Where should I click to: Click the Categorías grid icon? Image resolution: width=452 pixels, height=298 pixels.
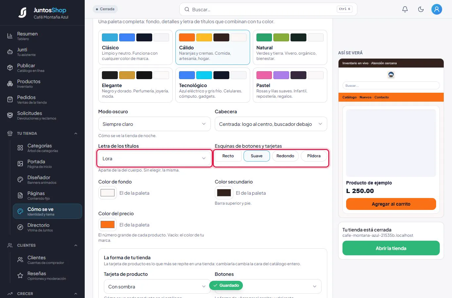point(20,148)
